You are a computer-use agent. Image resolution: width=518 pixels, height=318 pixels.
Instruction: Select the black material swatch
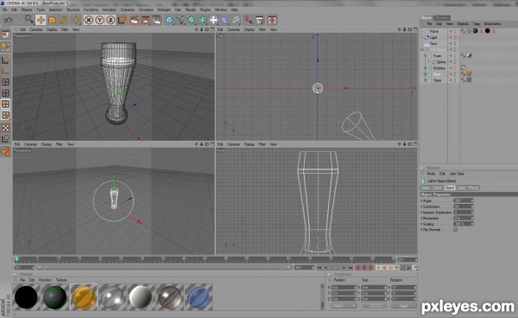click(26, 297)
